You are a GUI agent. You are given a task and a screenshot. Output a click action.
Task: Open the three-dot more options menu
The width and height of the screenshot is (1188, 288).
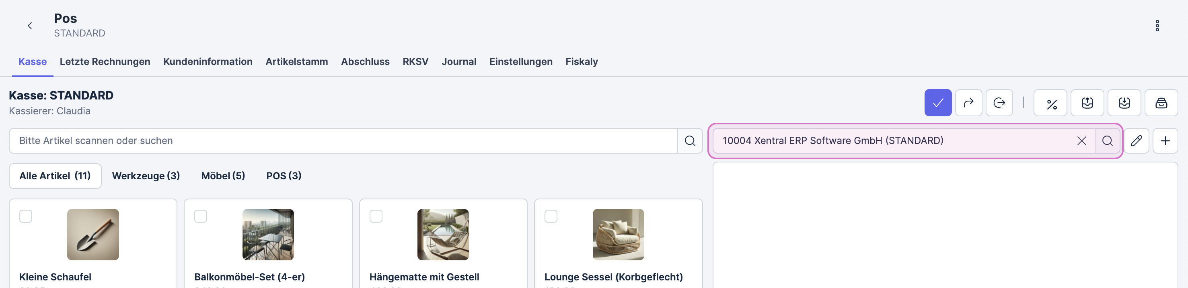point(1157,26)
